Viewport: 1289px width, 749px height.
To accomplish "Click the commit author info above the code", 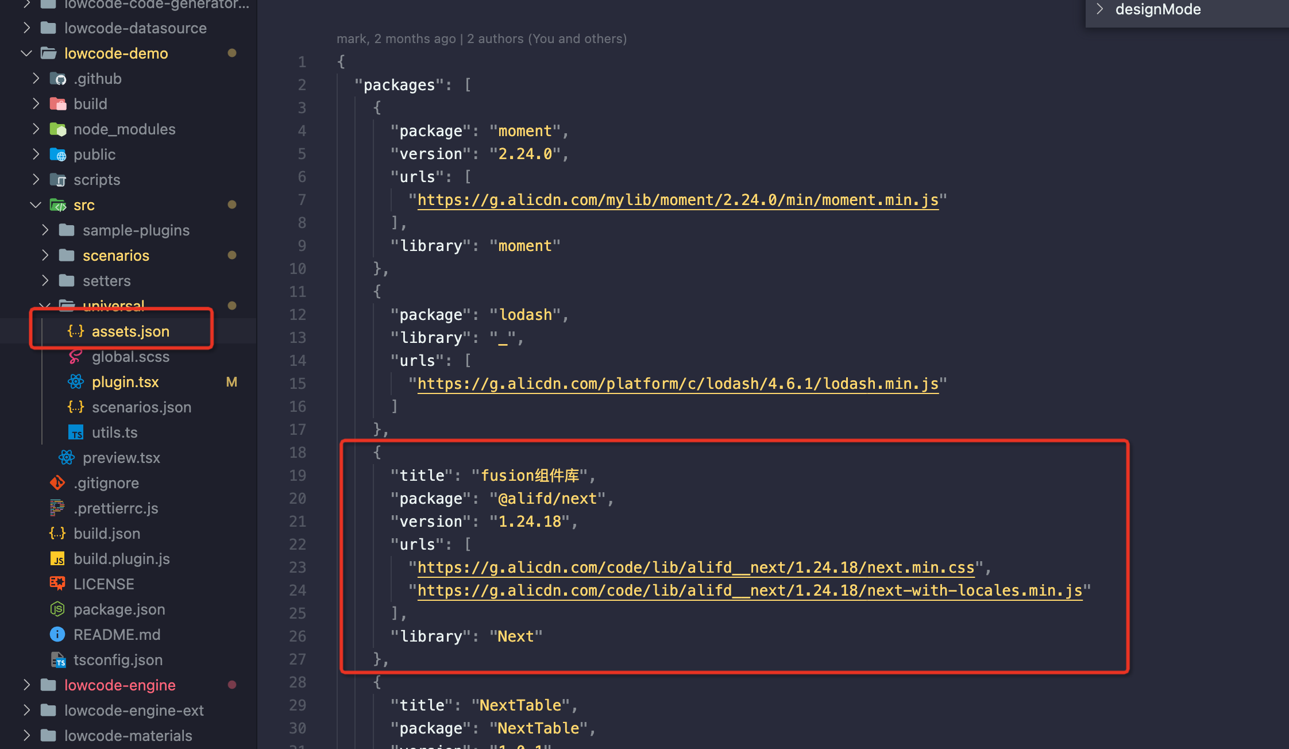I will click(x=481, y=38).
